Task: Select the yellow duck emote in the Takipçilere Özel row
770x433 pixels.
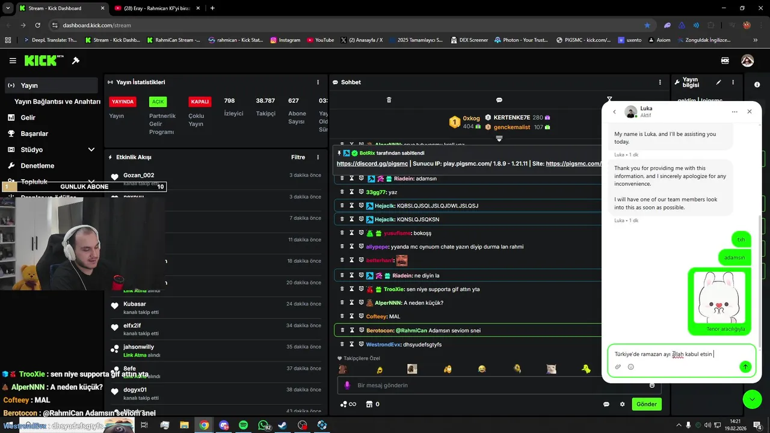Action: 586,369
